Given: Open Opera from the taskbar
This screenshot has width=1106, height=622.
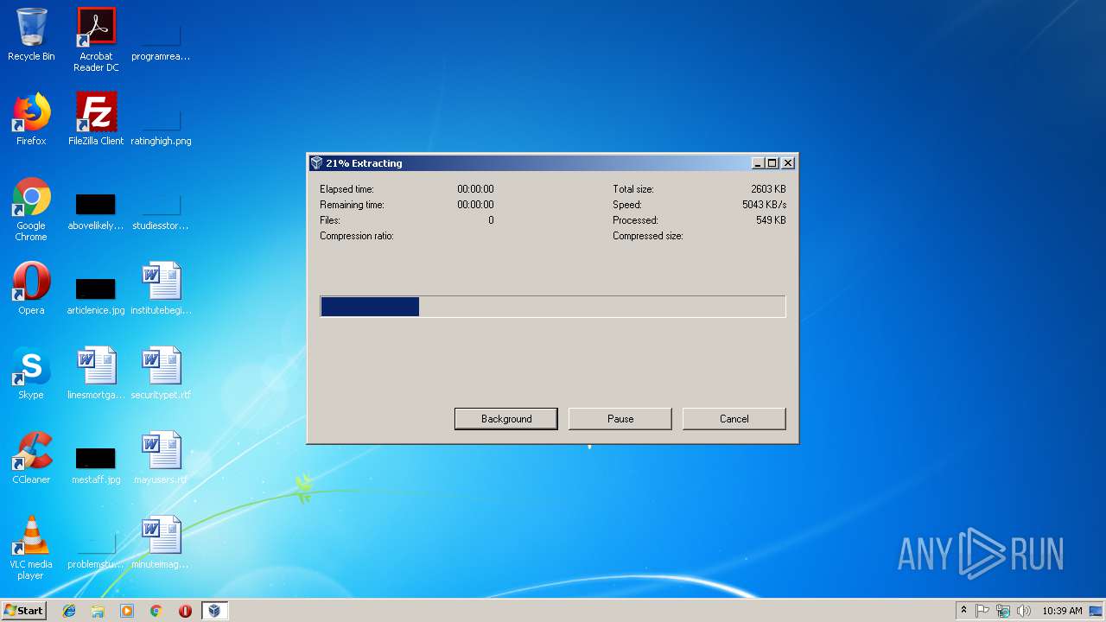Looking at the screenshot, I should [x=185, y=611].
